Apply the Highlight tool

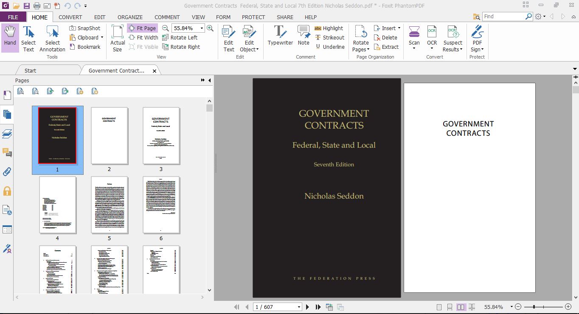(329, 28)
